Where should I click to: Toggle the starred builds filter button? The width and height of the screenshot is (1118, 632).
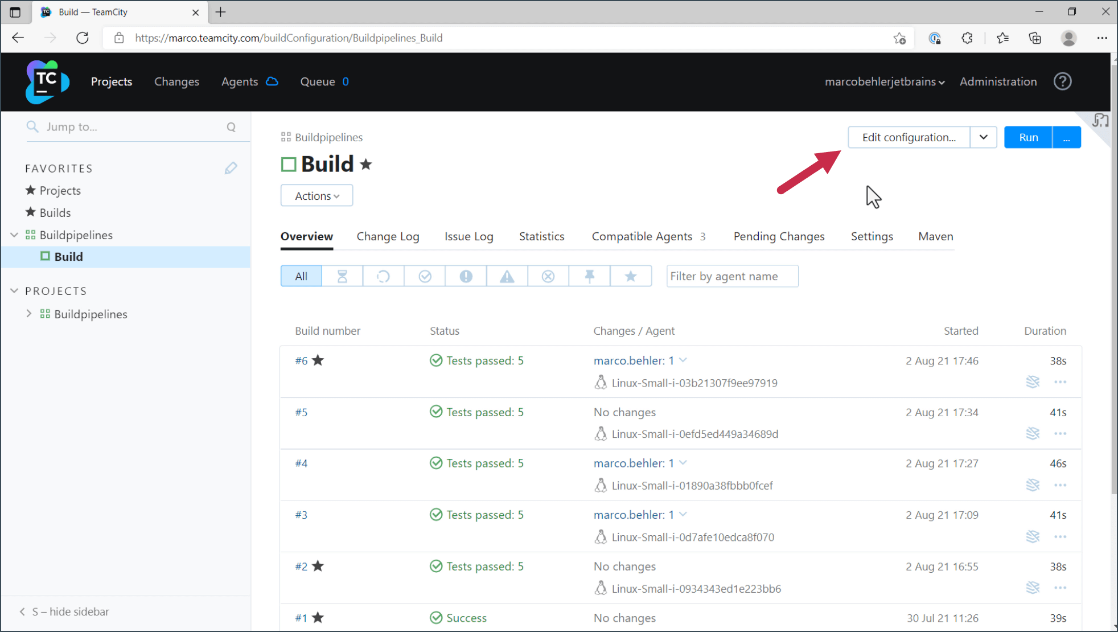[x=630, y=277]
